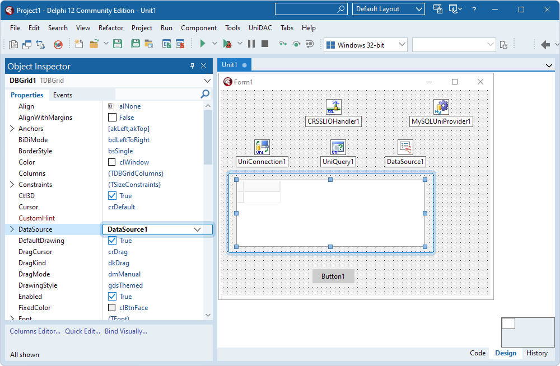
Task: Open the run button options arrow
Action: 214,44
